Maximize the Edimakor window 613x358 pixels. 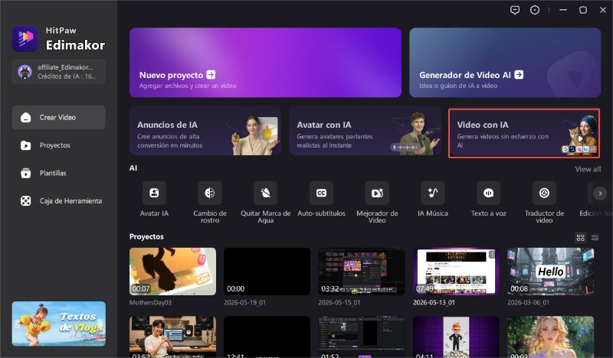click(583, 10)
